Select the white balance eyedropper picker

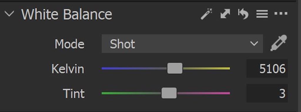tap(279, 43)
